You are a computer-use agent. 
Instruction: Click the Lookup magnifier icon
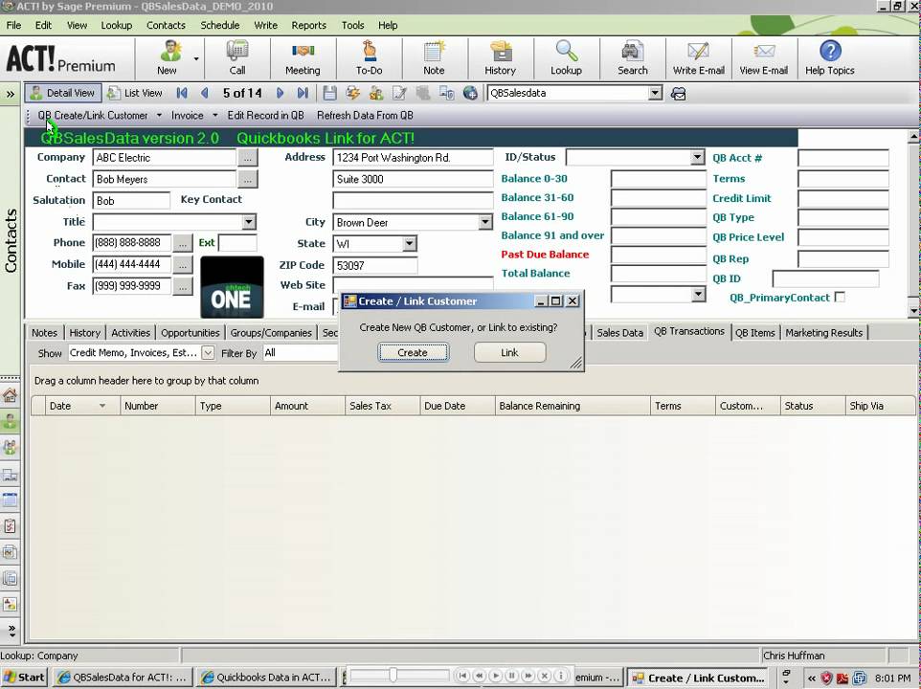(566, 57)
